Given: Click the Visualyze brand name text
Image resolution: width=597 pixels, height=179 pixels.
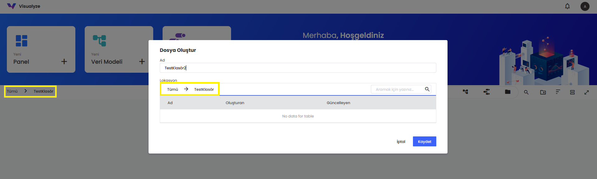Looking at the screenshot, I should point(30,6).
